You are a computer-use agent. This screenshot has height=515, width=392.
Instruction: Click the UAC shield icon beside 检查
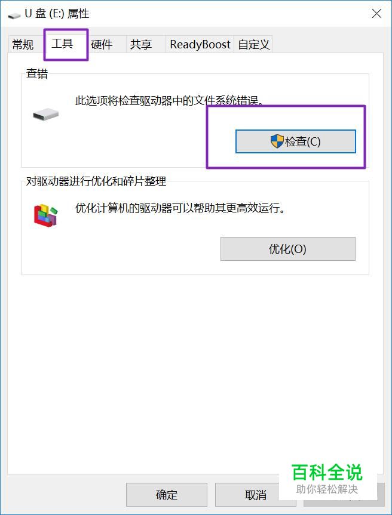277,141
